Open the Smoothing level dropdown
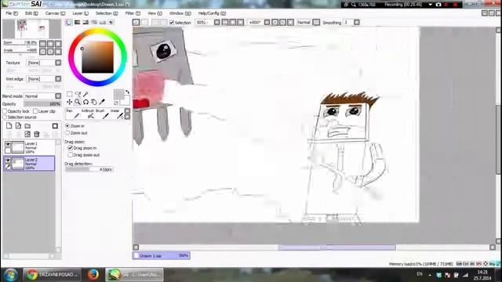Screen dimensions: 502x282 (x=357, y=23)
